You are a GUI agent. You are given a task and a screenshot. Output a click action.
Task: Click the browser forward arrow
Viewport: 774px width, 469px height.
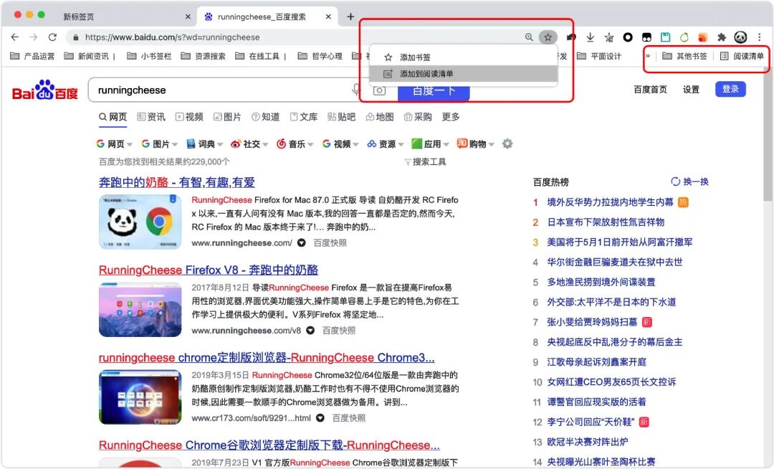click(34, 37)
